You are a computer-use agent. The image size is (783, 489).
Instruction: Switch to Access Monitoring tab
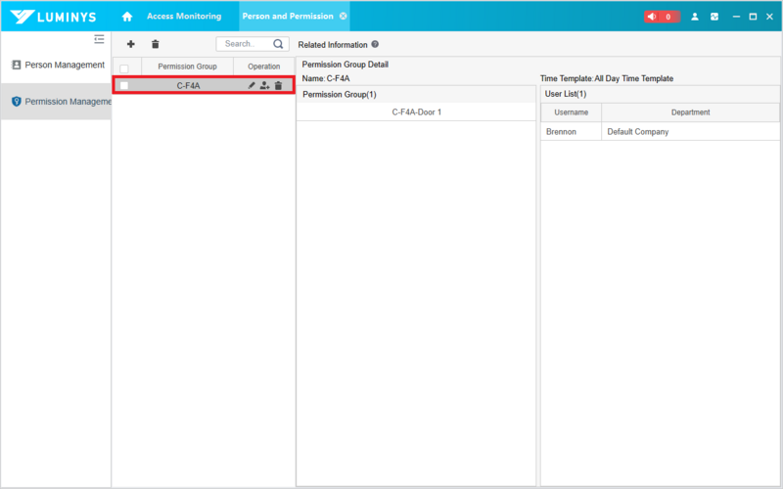click(184, 16)
